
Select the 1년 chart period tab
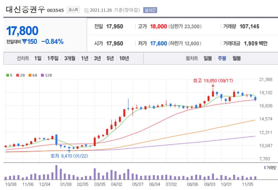point(84,58)
